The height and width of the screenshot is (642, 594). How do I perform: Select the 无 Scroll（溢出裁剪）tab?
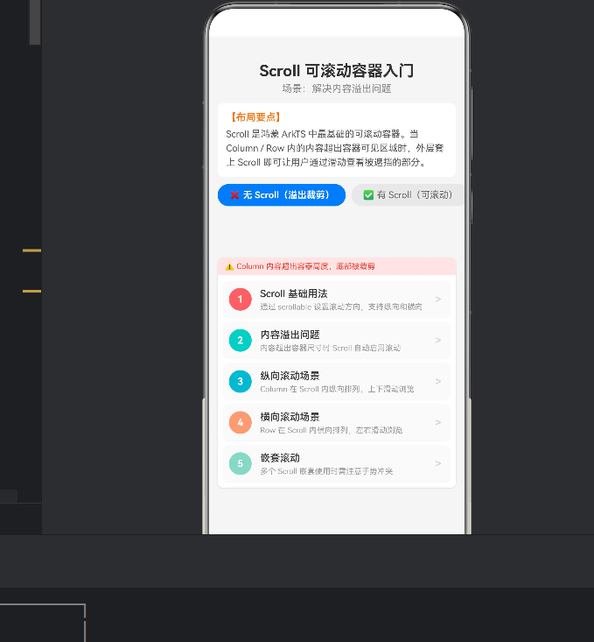pyautogui.click(x=282, y=195)
